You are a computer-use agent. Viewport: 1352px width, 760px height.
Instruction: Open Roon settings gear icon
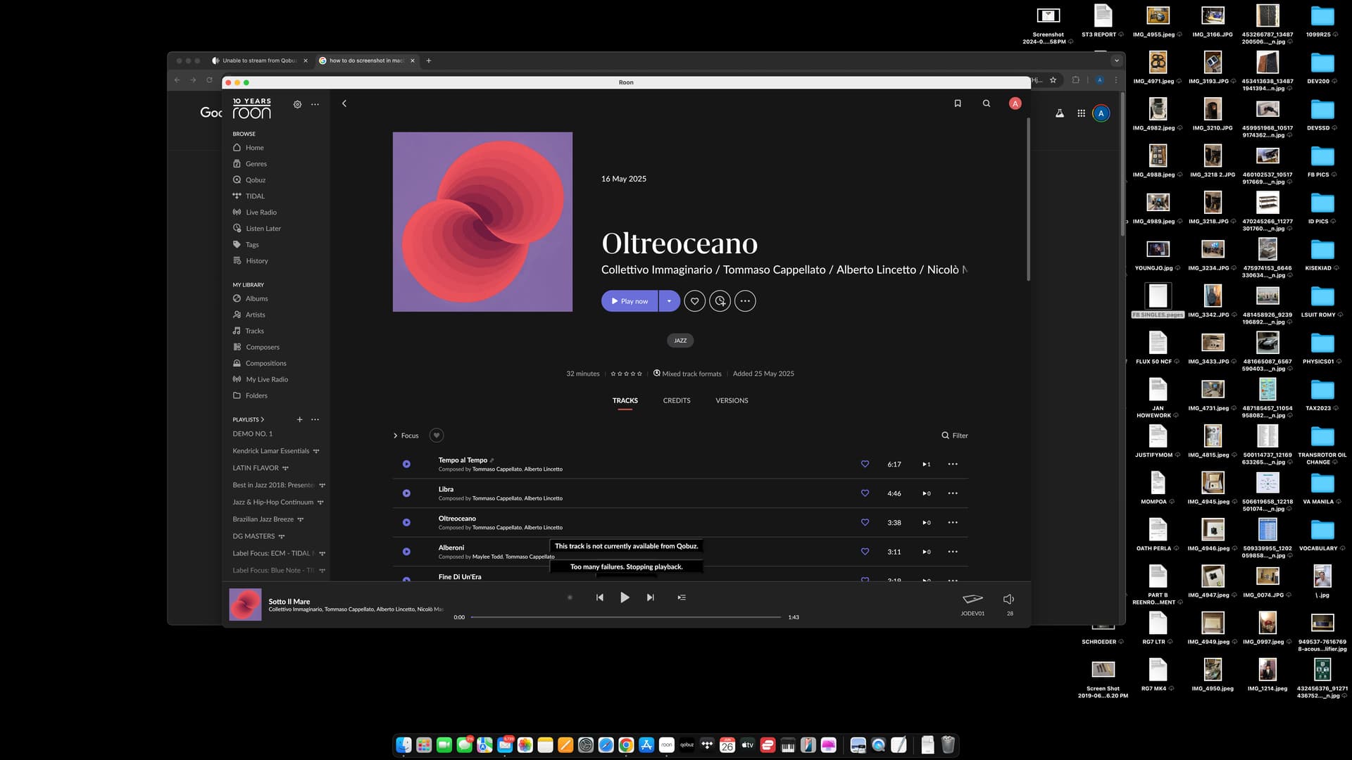297,104
